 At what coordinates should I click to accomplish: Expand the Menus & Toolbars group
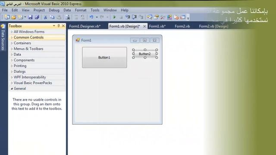click(x=37, y=49)
